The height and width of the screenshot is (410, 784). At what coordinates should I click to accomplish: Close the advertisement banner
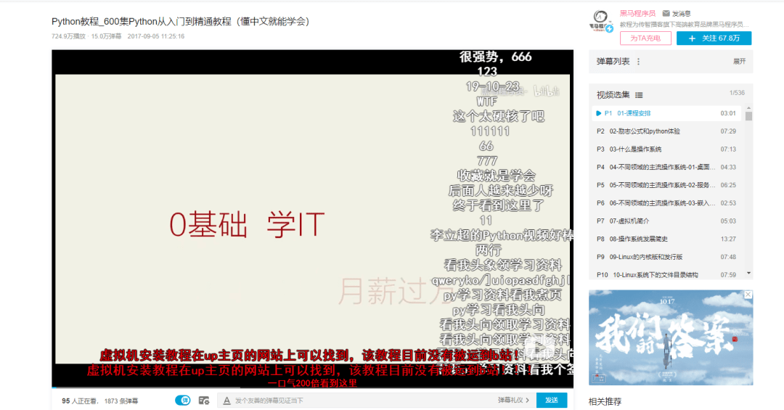[x=748, y=295]
